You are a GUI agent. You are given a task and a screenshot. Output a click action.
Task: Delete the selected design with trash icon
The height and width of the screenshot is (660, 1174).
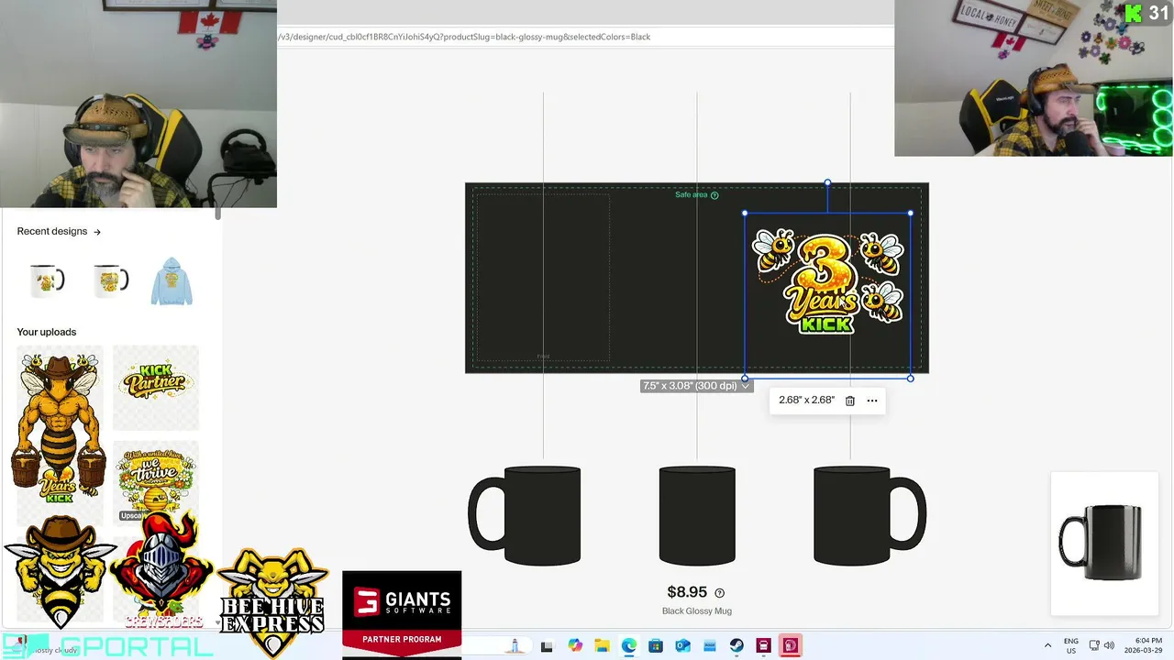click(x=850, y=401)
